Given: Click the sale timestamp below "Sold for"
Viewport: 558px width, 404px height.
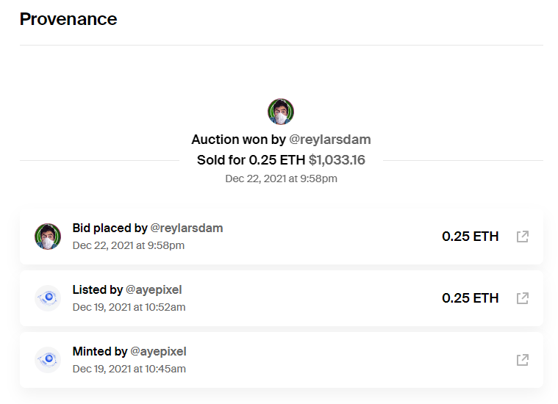Looking at the screenshot, I should [281, 178].
